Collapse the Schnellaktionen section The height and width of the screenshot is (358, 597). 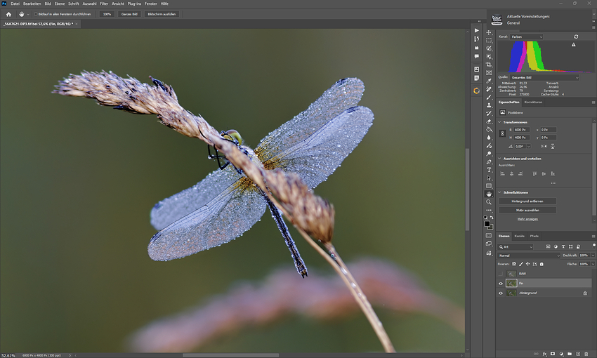point(499,192)
